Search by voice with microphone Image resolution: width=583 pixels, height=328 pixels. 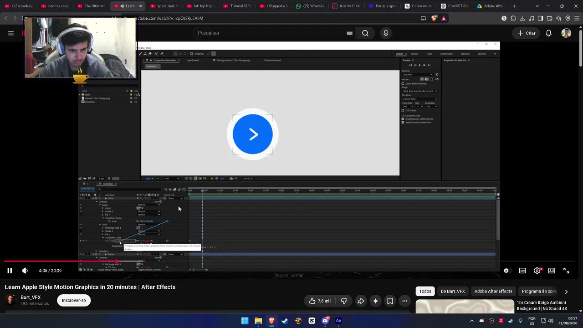pyautogui.click(x=386, y=33)
